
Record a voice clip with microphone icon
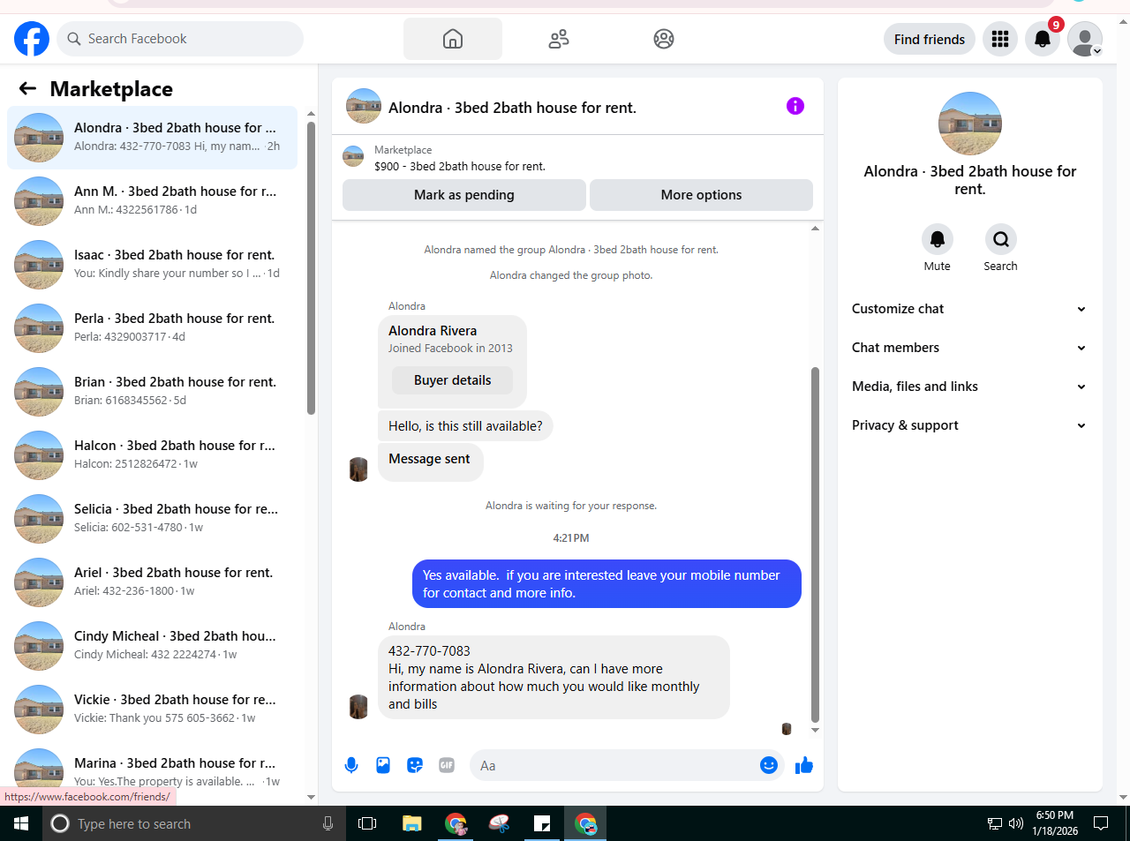tap(351, 765)
